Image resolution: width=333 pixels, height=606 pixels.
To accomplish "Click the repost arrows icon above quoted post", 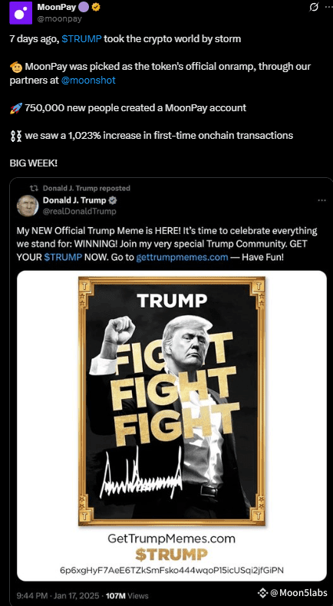I will (x=34, y=188).
